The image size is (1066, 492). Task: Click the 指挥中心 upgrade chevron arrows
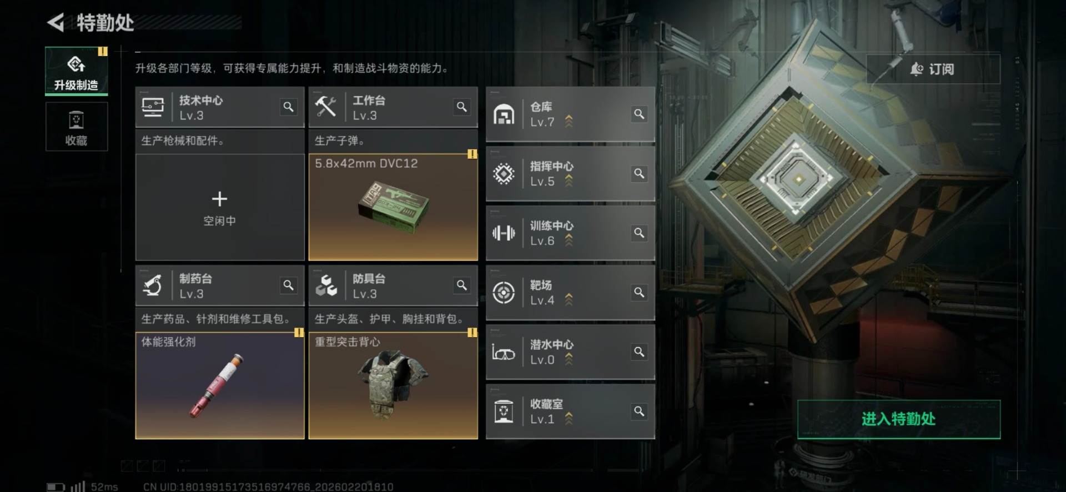(569, 181)
